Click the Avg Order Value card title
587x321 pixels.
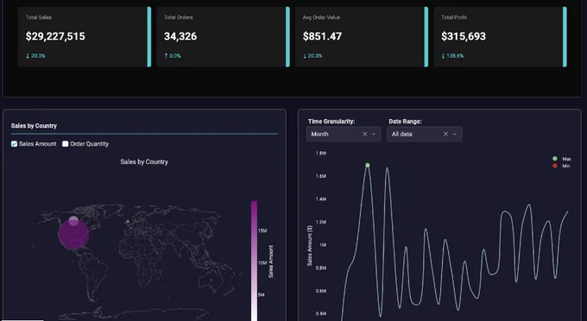(321, 17)
